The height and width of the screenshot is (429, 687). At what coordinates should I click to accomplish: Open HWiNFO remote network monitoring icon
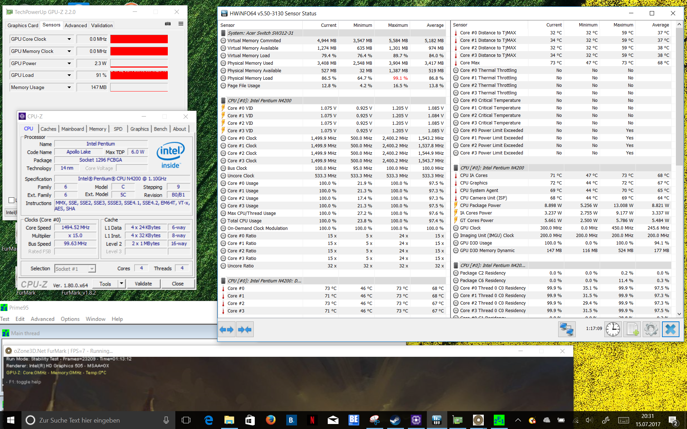[x=567, y=329]
